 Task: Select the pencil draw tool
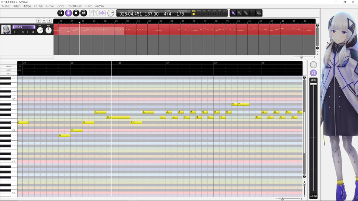[246, 13]
